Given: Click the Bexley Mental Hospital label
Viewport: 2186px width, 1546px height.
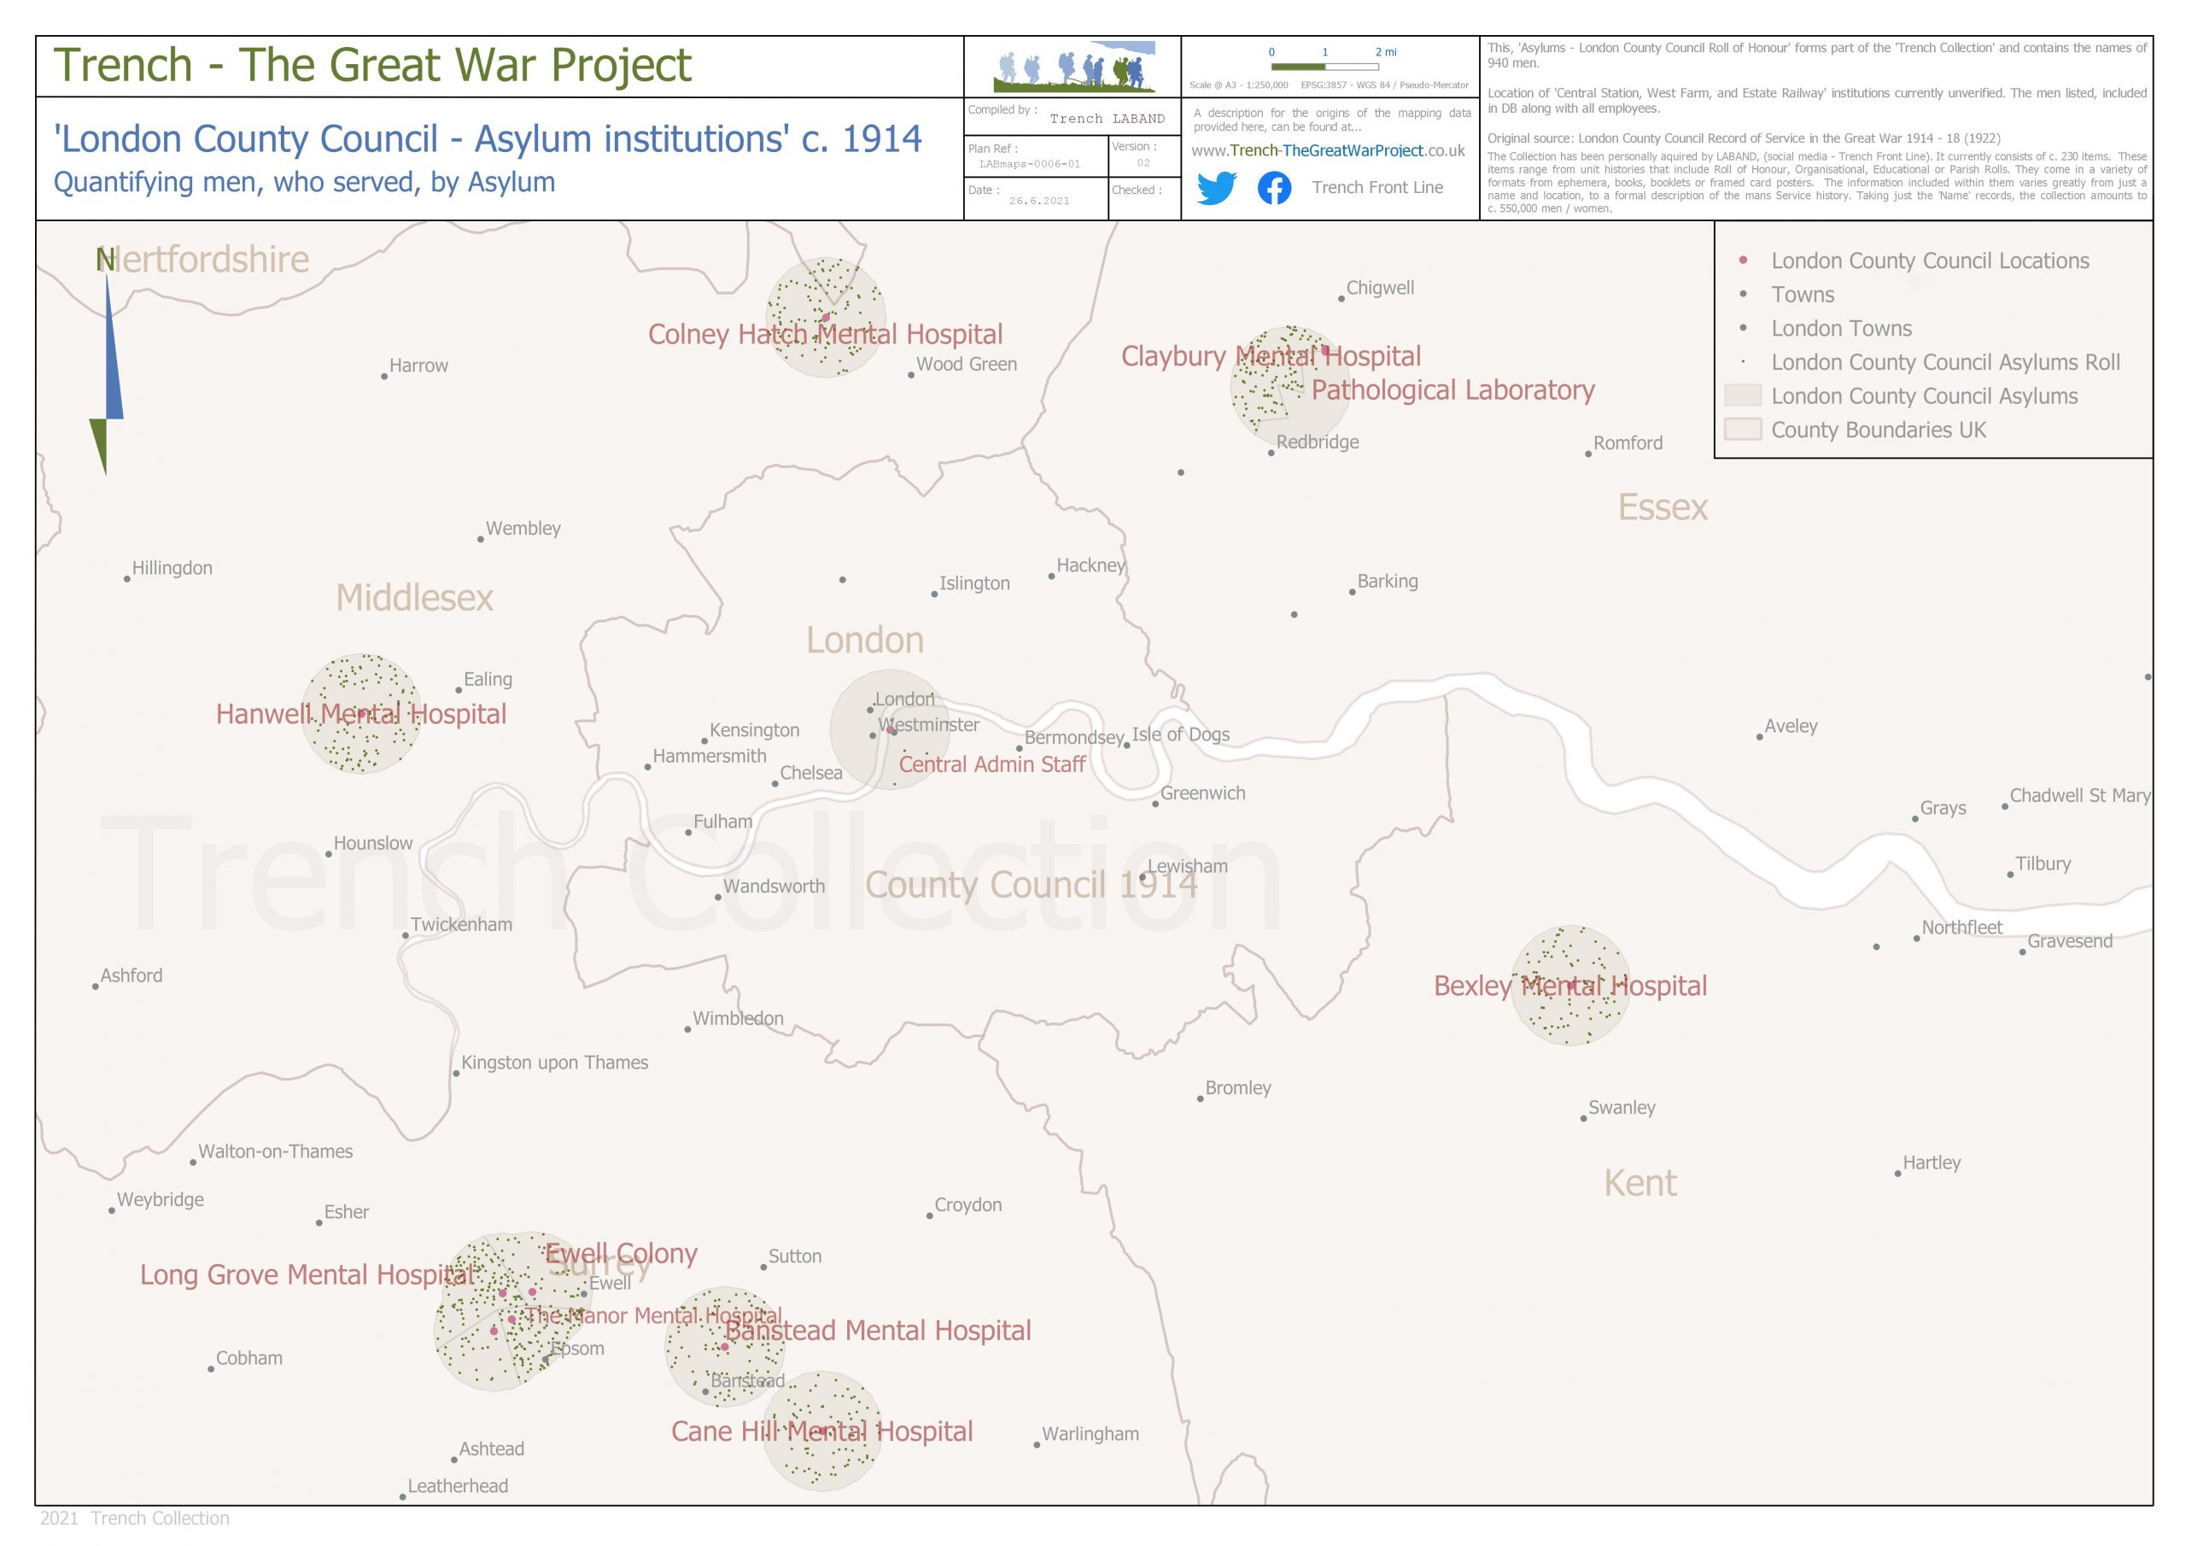Looking at the screenshot, I should pyautogui.click(x=1570, y=986).
